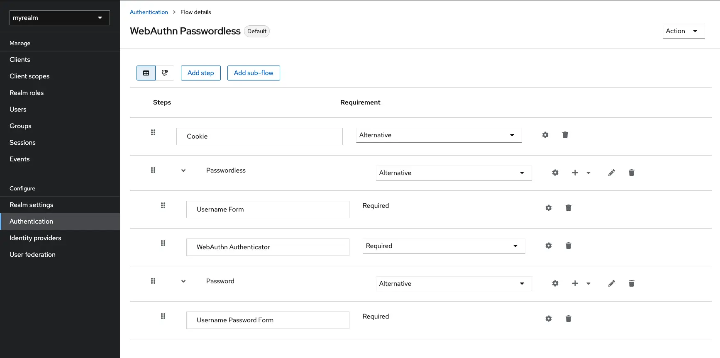Delete the Username Password Form step
720x358 pixels.
click(x=569, y=319)
